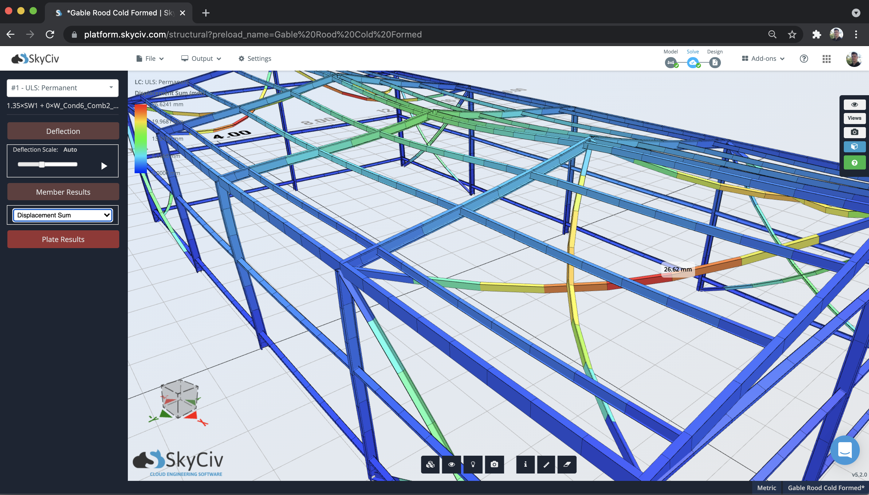Expand the ULS: Permanent load combo dropdown
The height and width of the screenshot is (495, 869).
(63, 88)
